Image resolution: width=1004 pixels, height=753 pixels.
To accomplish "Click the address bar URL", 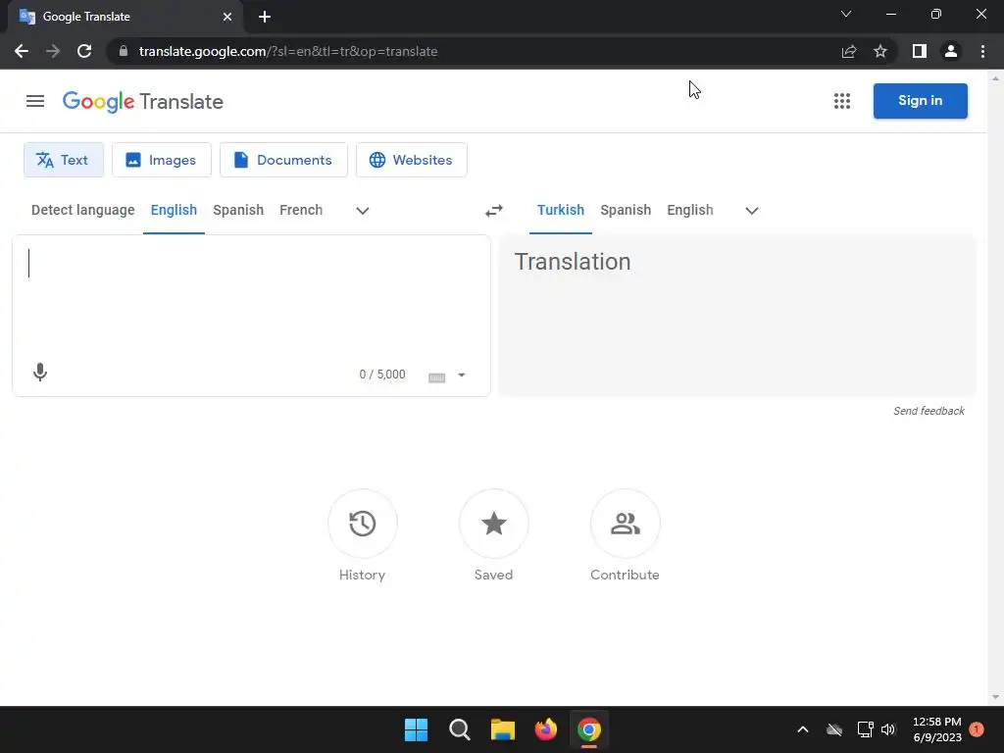I will (288, 51).
